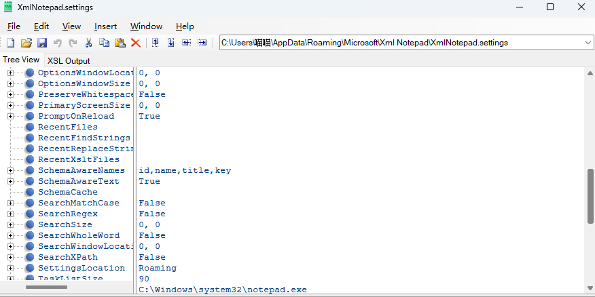Open the Edit menu
The height and width of the screenshot is (297, 595).
(41, 26)
